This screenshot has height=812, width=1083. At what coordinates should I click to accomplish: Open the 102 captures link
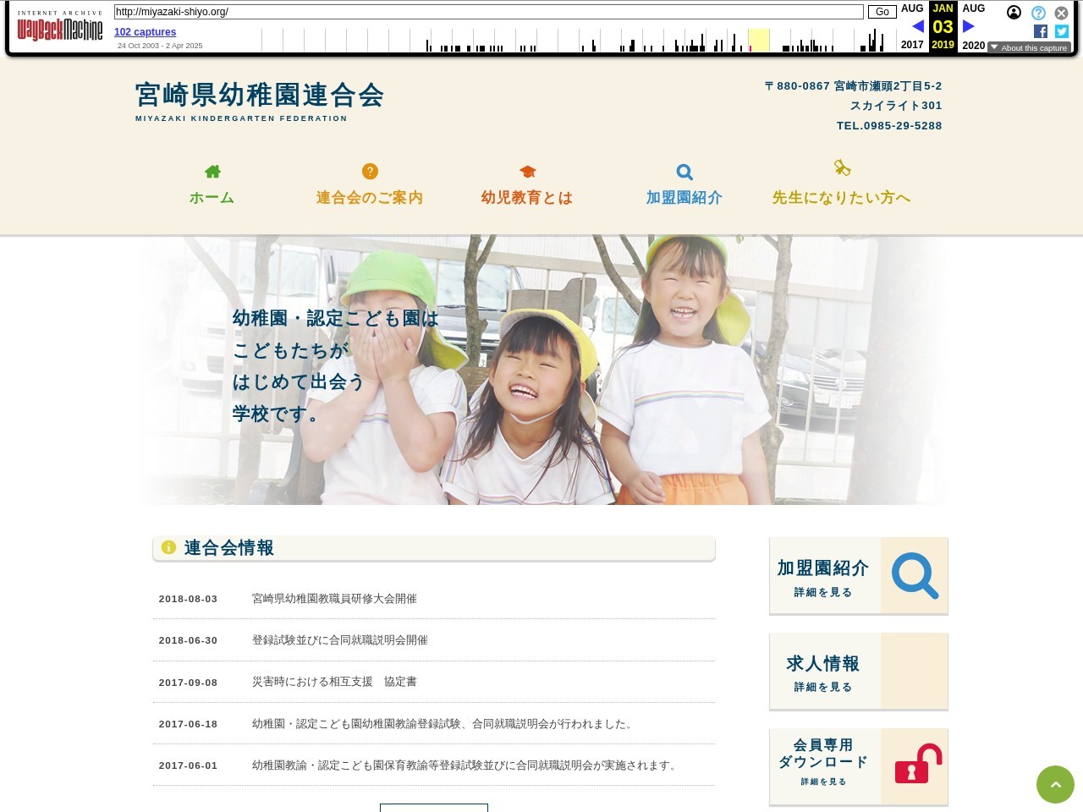[x=146, y=32]
